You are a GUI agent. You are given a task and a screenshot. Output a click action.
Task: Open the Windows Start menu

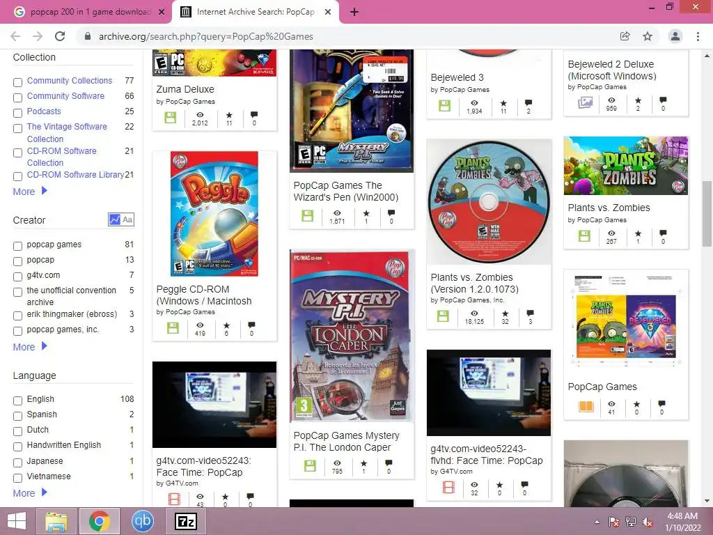tap(17, 521)
